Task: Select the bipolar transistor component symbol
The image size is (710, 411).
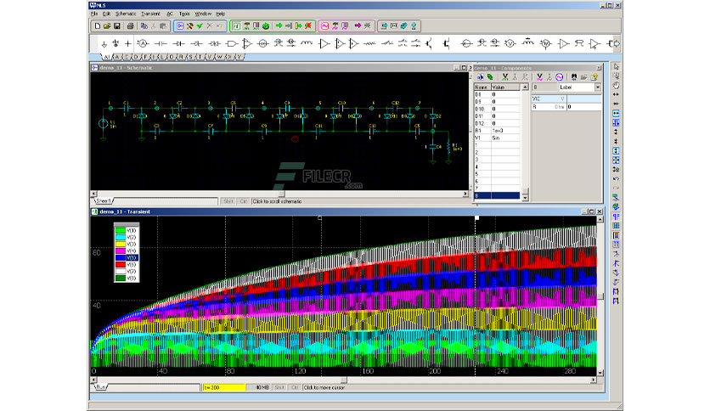Action: click(x=429, y=44)
